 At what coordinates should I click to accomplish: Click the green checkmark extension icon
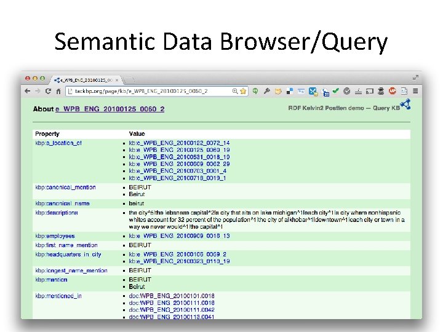point(336,90)
